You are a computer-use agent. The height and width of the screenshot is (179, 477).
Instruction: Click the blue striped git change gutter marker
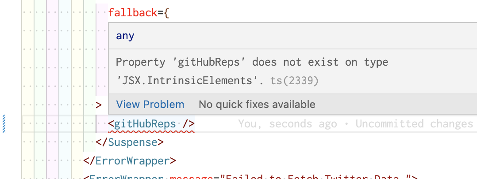coord(4,124)
